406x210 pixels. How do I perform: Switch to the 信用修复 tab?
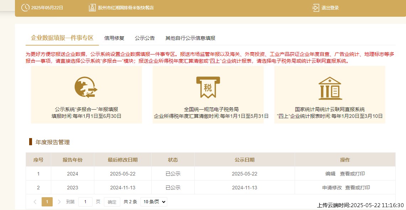114,38
